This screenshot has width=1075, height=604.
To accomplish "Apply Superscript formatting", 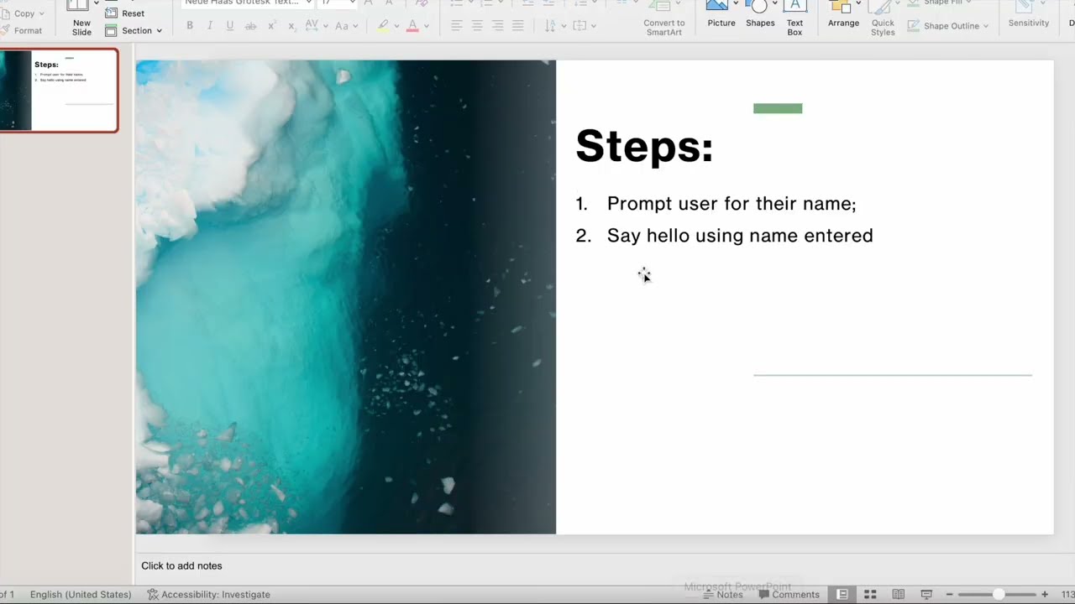I will (x=271, y=26).
